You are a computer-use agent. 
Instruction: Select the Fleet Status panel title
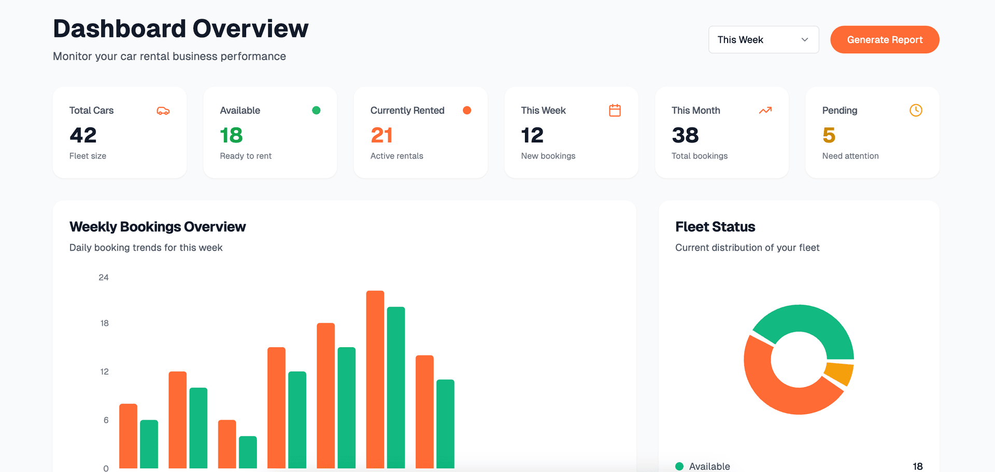coord(715,226)
